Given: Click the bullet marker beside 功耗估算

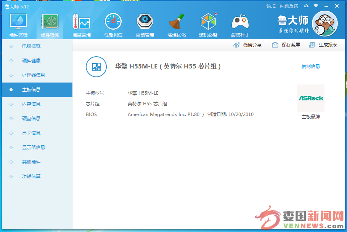Looking at the screenshot, I should click(11, 176).
